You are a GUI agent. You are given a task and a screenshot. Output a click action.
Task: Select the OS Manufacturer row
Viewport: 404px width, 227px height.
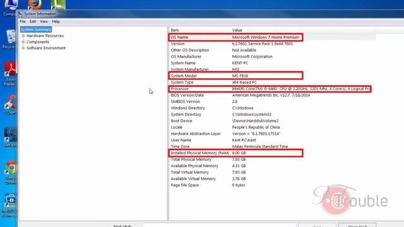(x=272, y=57)
